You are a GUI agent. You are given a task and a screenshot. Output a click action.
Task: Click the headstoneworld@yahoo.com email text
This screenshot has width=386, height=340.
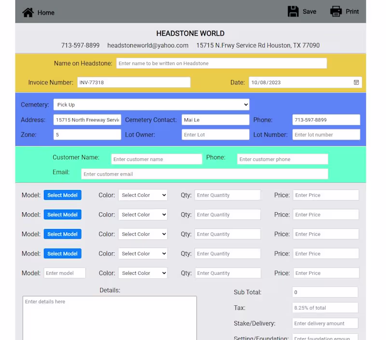point(148,45)
